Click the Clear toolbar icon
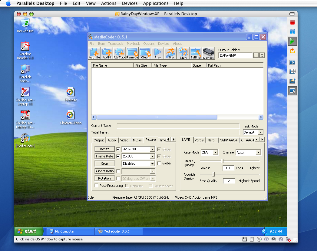317x251 pixels. [x=145, y=53]
